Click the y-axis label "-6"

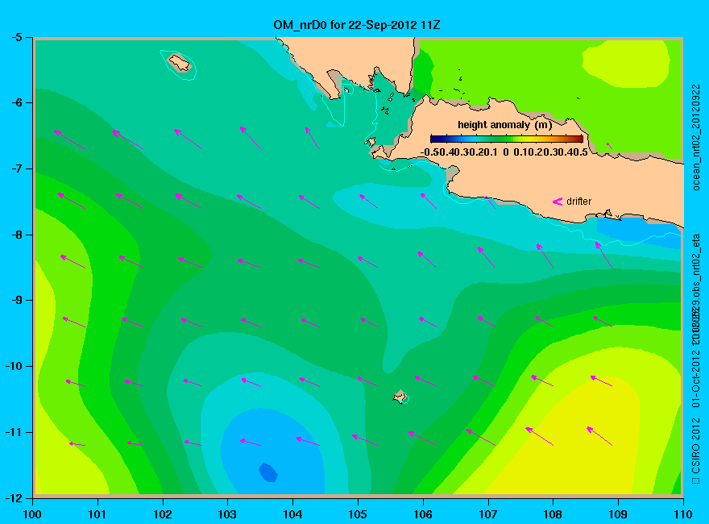16,102
